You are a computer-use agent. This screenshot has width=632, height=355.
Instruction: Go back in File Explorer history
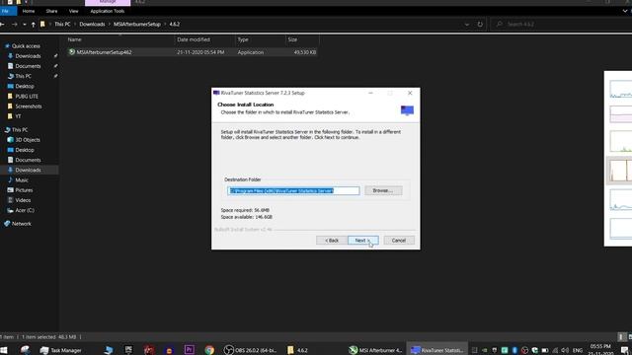coord(3,24)
